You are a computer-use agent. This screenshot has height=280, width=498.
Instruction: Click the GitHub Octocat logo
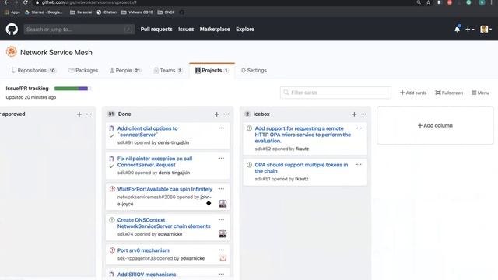(x=12, y=30)
